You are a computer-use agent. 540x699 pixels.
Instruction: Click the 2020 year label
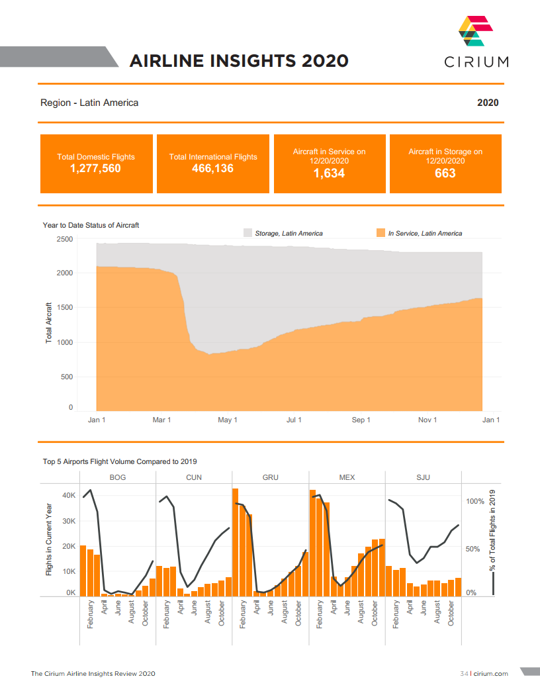pos(488,103)
